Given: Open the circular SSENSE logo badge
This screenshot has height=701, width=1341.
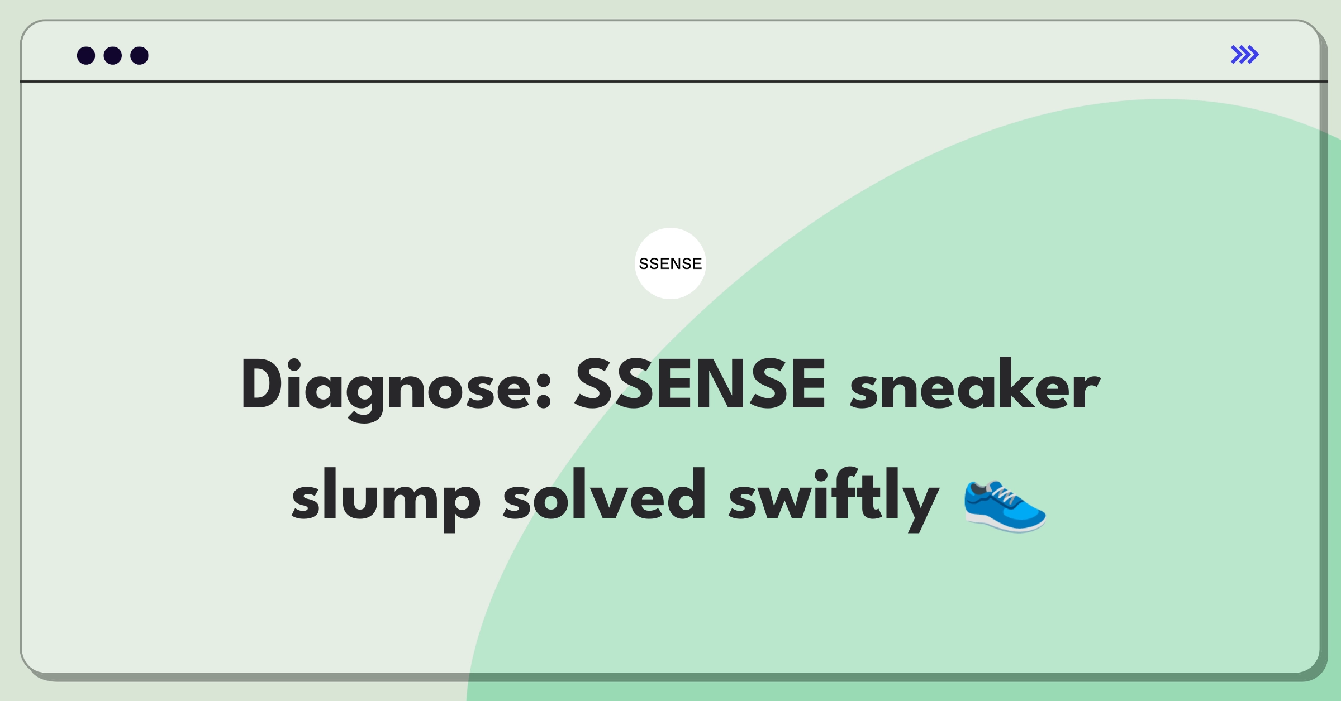Looking at the screenshot, I should 670,263.
